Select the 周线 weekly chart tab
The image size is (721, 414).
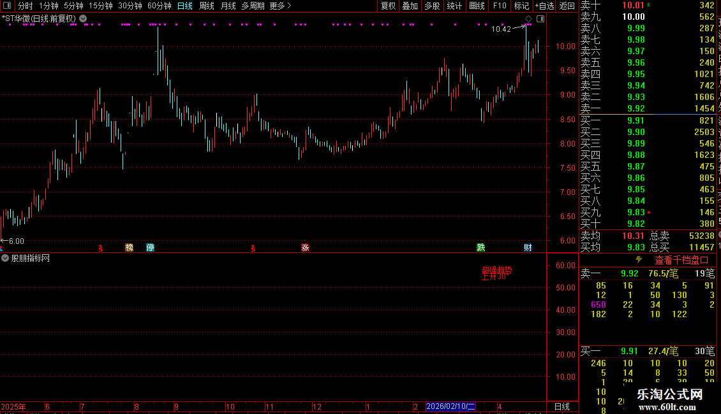point(207,6)
